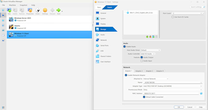This screenshot has height=110, width=208.
Task: Open the Resources tool below the Cloud icon
Action: (x=3, y=40)
